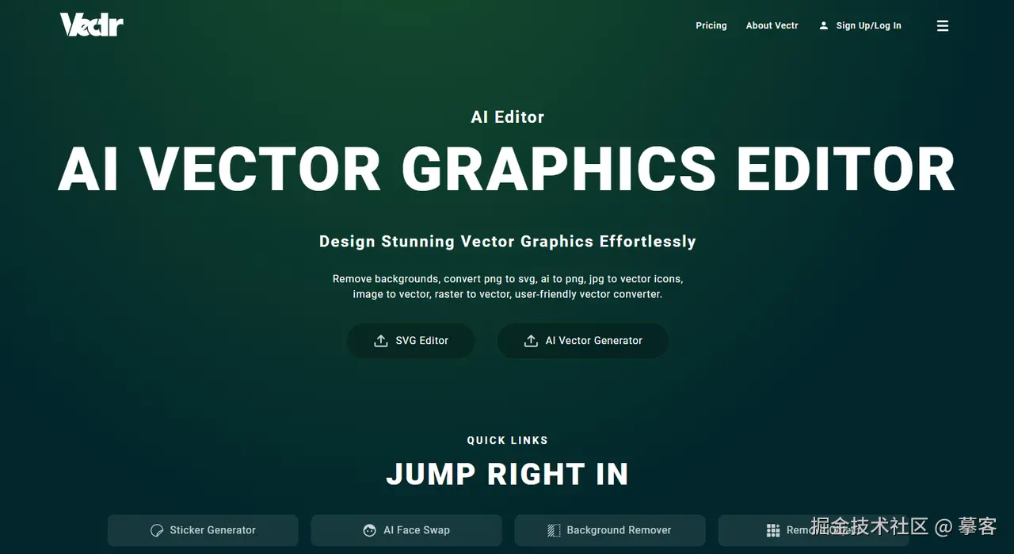Viewport: 1014px width, 554px height.
Task: Click the AI Face Swap face icon
Action: 369,530
